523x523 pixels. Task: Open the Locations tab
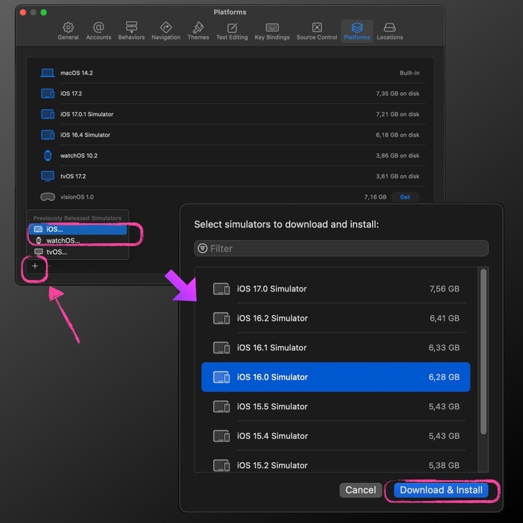click(389, 31)
